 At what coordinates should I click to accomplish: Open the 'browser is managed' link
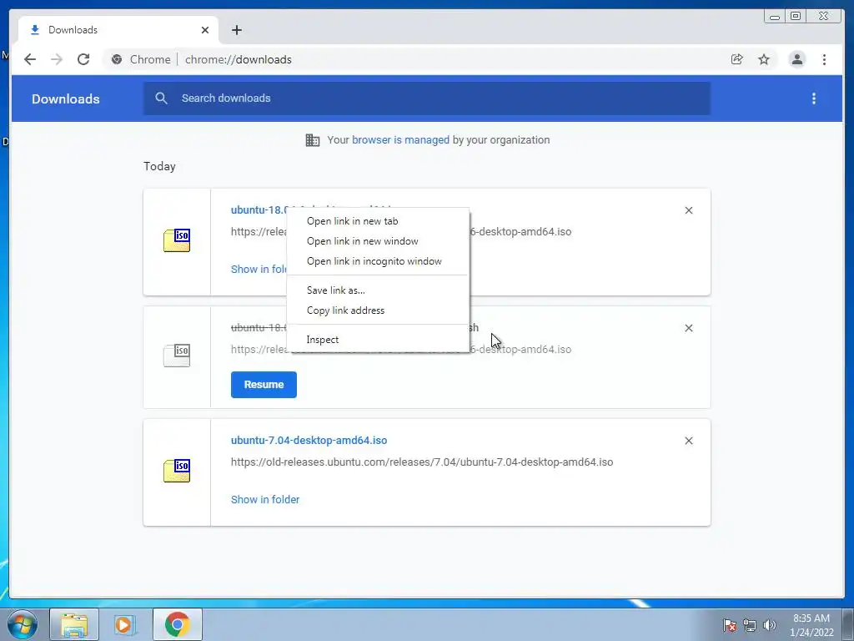coord(400,140)
